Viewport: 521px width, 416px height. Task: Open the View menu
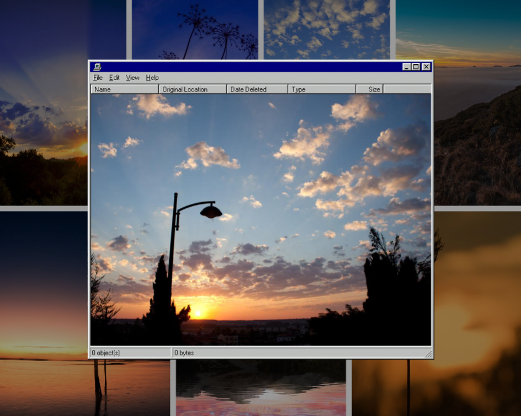[132, 78]
